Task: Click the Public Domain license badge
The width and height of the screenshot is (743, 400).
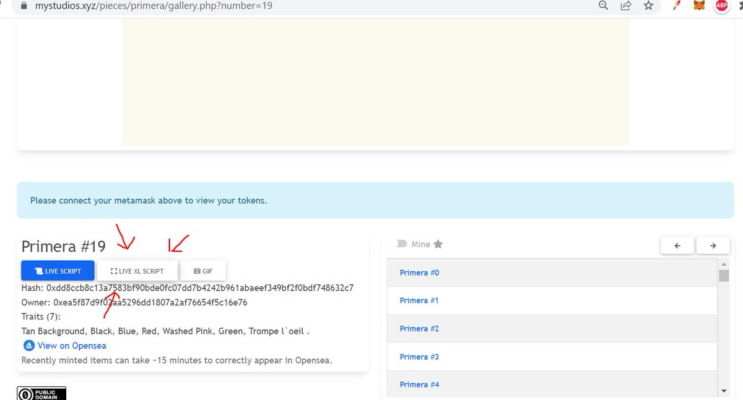Action: click(x=41, y=393)
